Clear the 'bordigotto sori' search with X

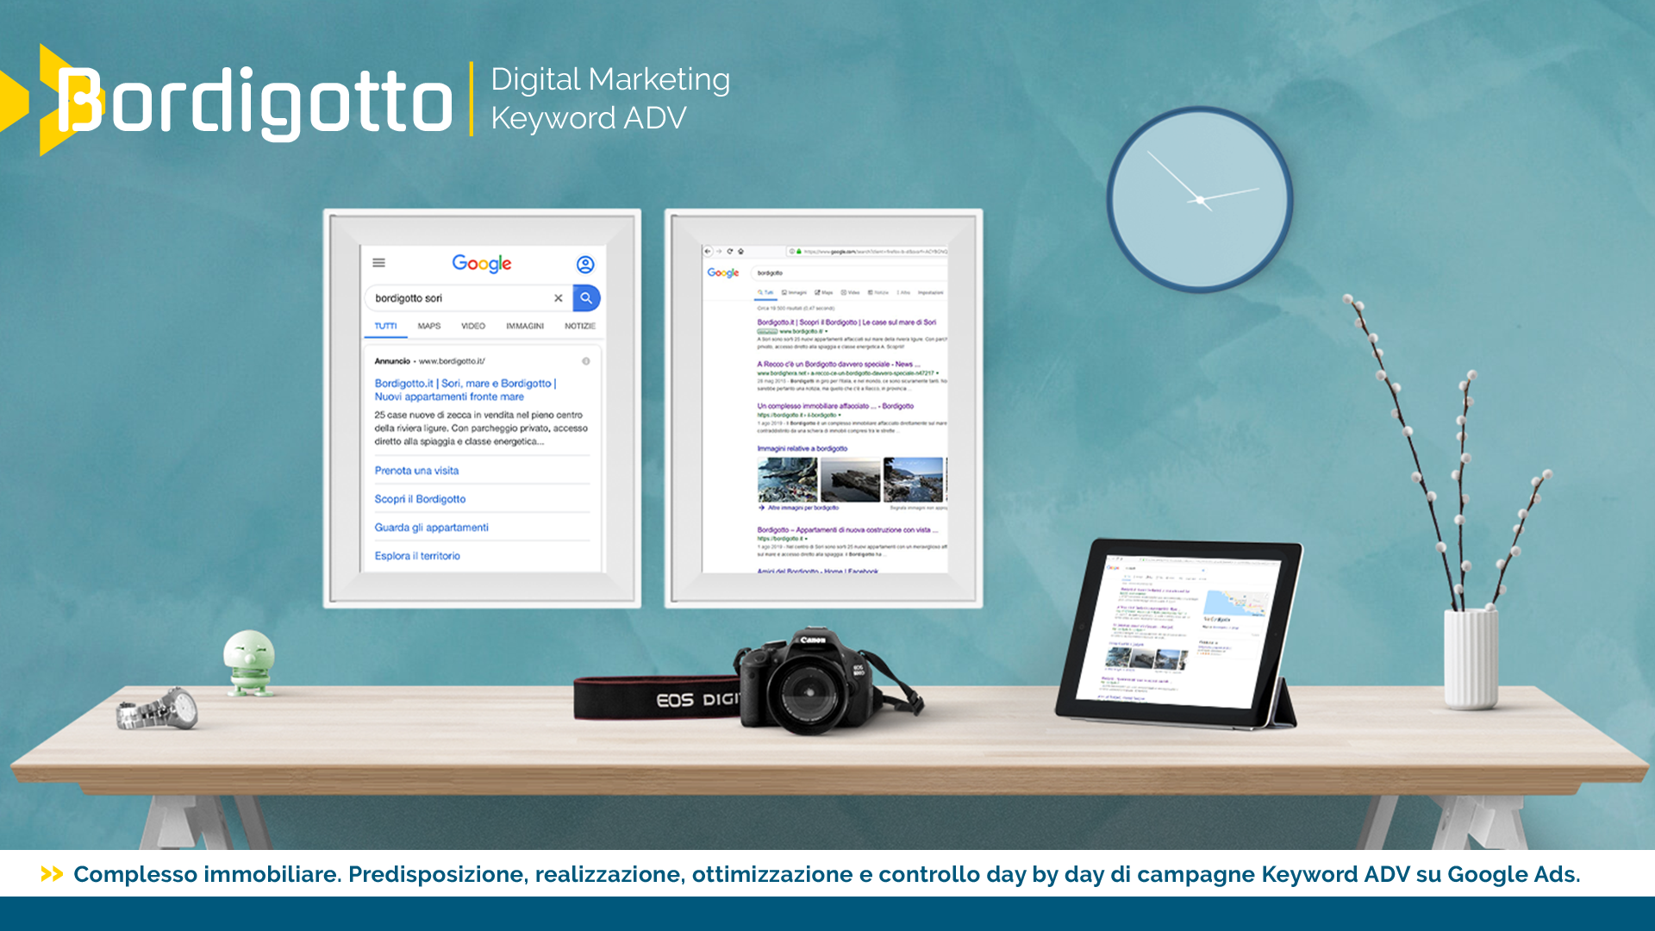pyautogui.click(x=559, y=298)
